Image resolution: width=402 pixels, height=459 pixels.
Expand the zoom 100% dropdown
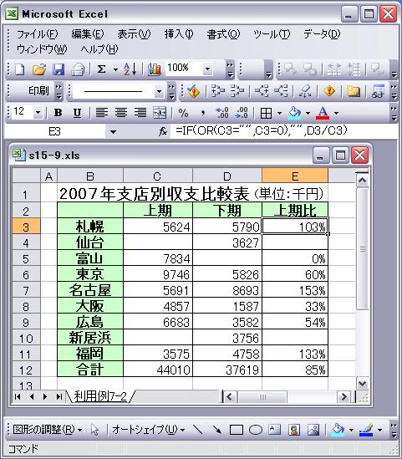point(207,69)
